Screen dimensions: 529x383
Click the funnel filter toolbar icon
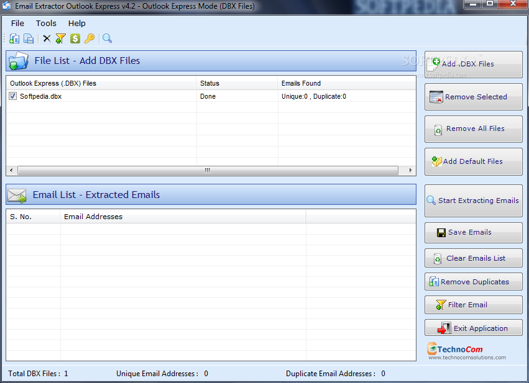coord(60,38)
